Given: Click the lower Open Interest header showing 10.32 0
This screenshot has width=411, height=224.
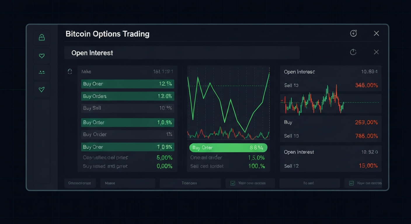Looking at the screenshot, I should (x=331, y=152).
